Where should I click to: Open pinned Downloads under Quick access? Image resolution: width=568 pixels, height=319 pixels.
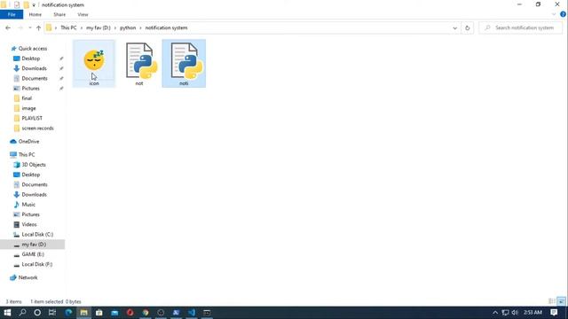tap(34, 68)
